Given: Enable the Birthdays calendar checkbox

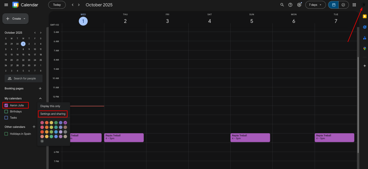Looking at the screenshot, I should 6,111.
